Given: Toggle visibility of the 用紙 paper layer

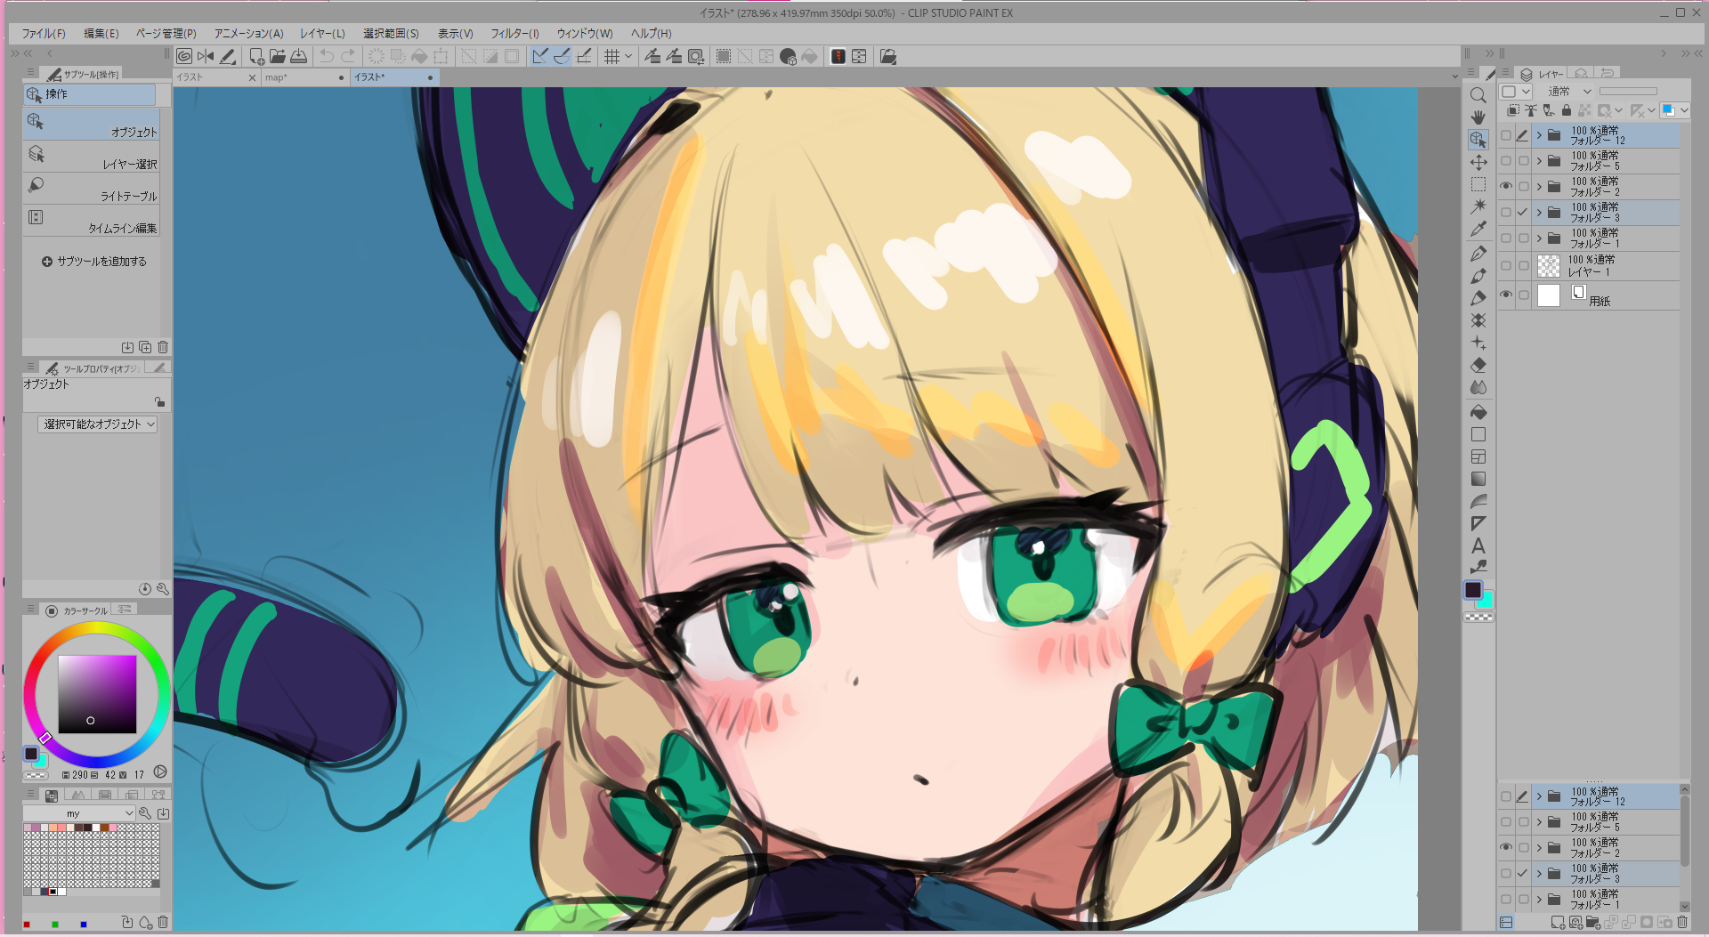Looking at the screenshot, I should [x=1506, y=295].
